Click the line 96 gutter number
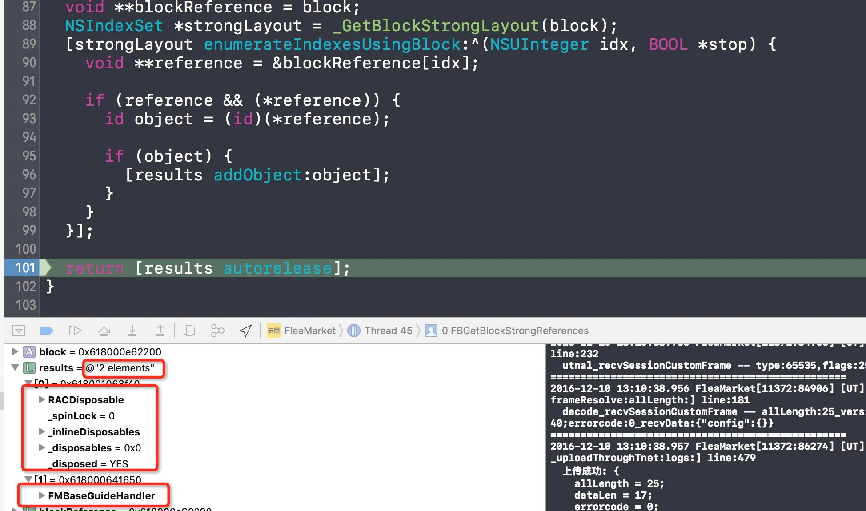The height and width of the screenshot is (511, 866). 29,174
